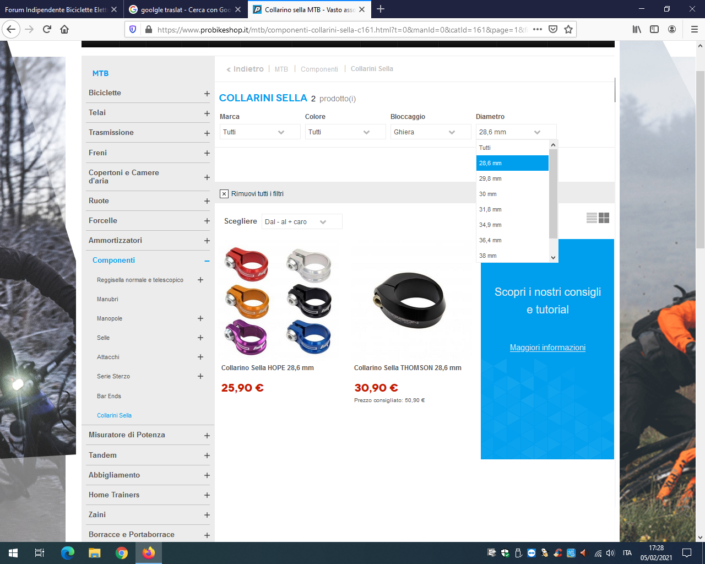Close the Collarino sella MTB tab

tap(362, 9)
